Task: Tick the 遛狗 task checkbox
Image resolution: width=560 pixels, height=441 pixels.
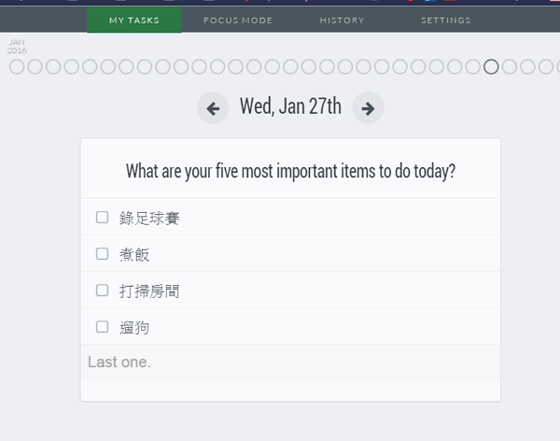Action: pyautogui.click(x=103, y=327)
